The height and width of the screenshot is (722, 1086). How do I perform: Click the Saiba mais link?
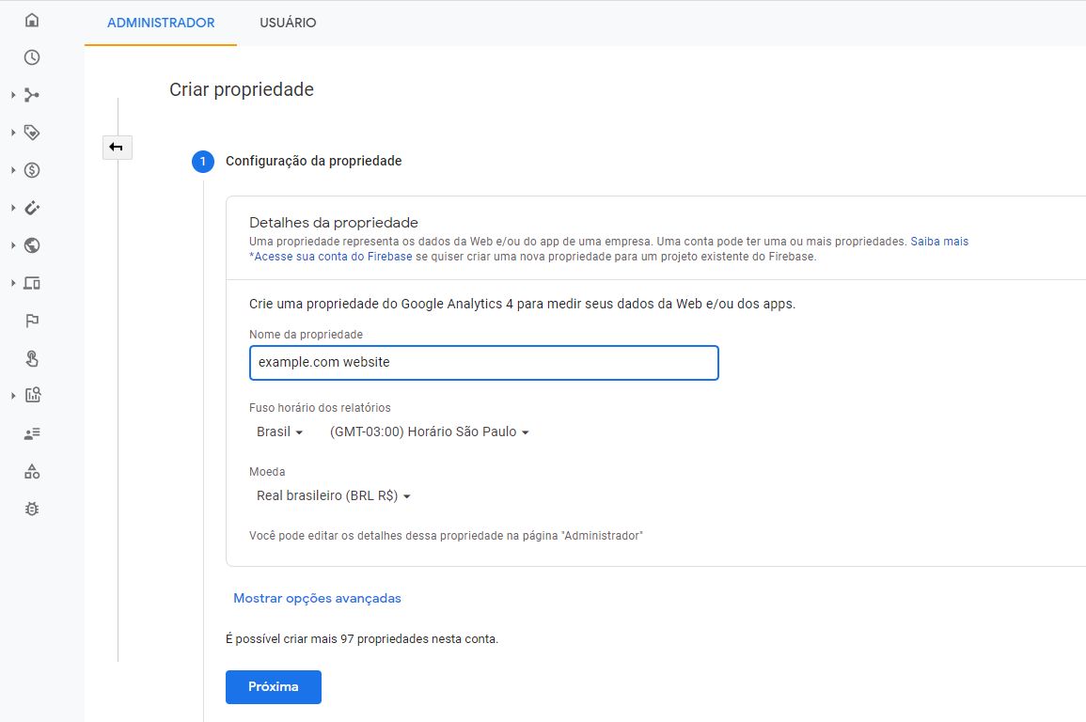coord(939,242)
